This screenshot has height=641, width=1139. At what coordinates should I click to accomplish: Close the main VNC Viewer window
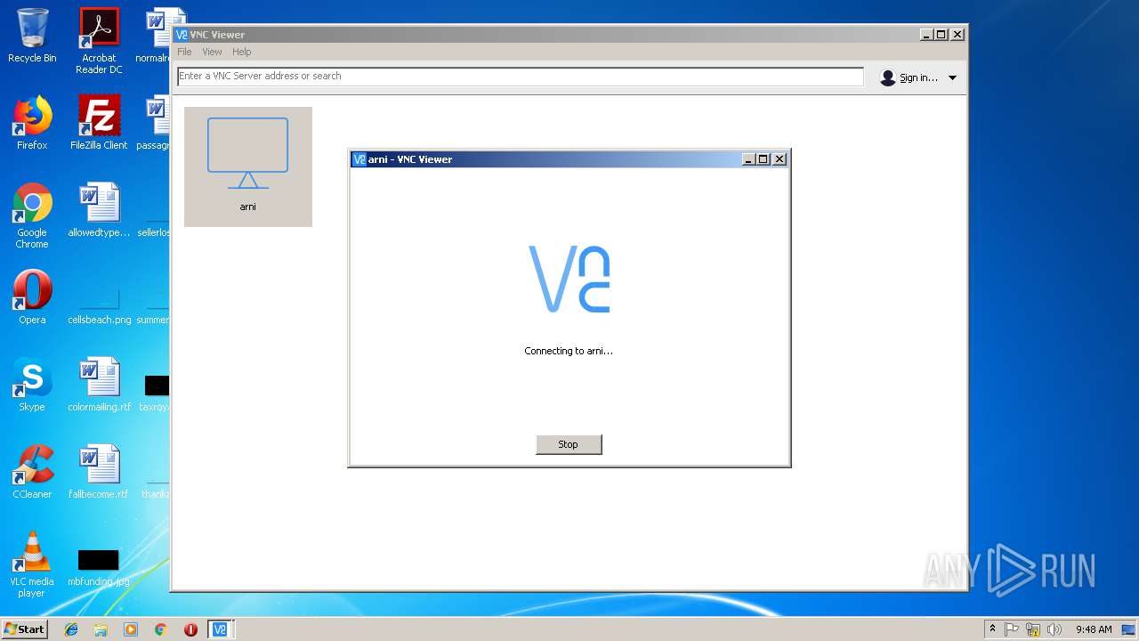point(957,35)
